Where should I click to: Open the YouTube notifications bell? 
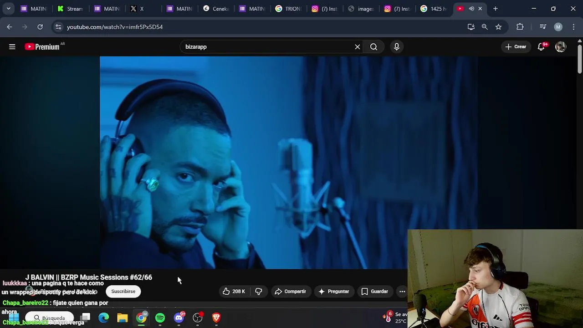541,46
